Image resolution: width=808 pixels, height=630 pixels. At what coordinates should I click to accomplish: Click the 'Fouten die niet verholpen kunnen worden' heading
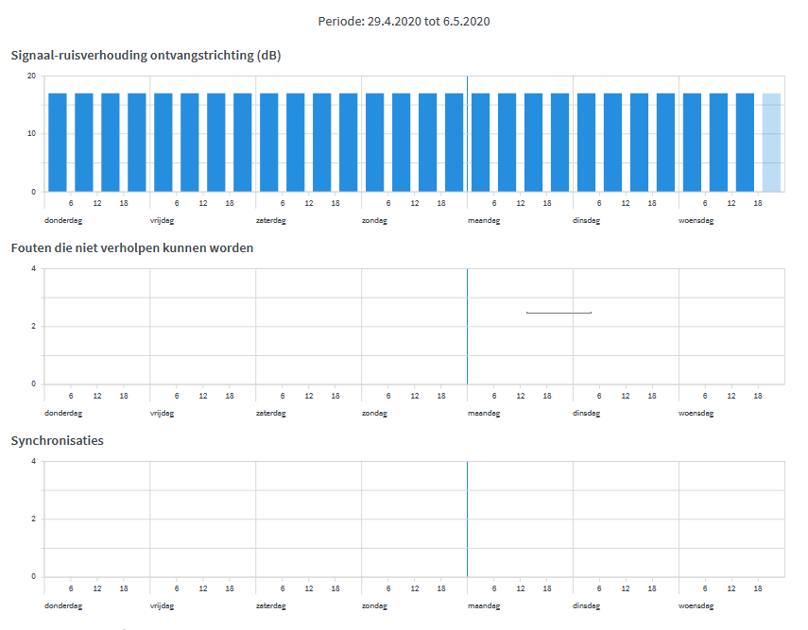click(x=131, y=247)
